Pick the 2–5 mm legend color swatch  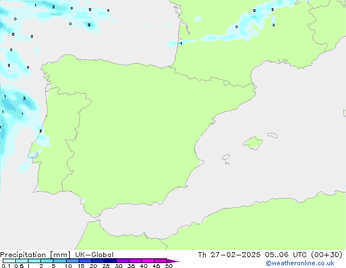pyautogui.click(x=47, y=261)
